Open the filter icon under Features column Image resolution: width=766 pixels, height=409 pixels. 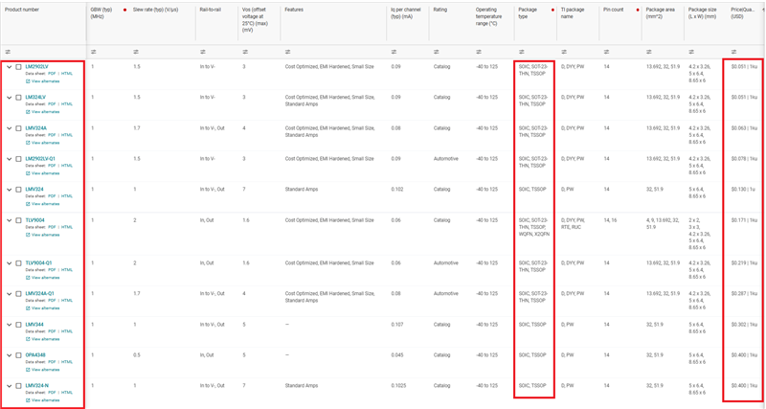coord(287,52)
